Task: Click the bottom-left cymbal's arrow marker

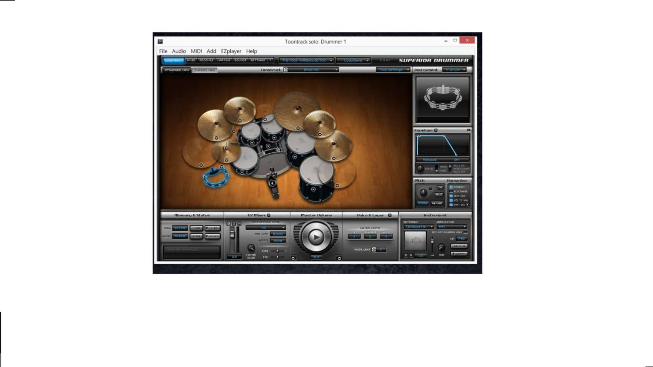Action: (201, 165)
